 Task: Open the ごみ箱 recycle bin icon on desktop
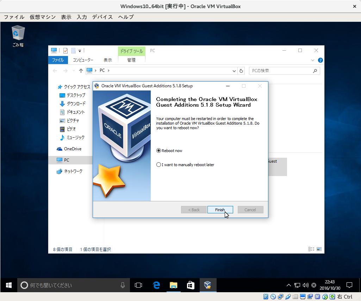pos(18,36)
